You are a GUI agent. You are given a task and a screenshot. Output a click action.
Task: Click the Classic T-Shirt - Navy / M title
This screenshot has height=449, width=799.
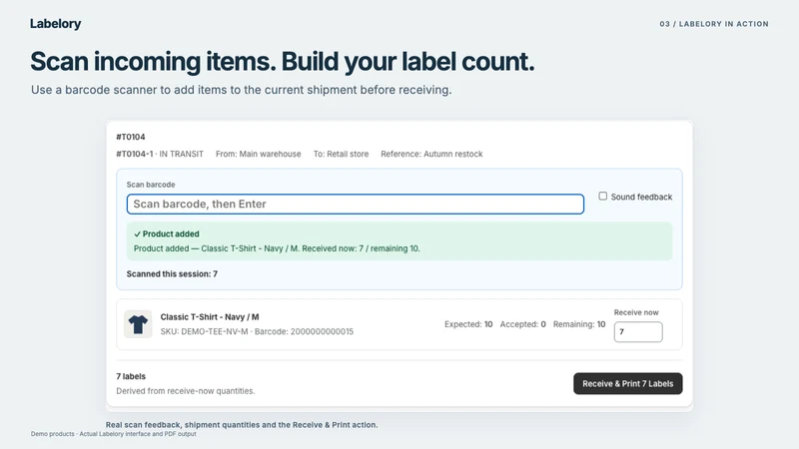pos(210,316)
